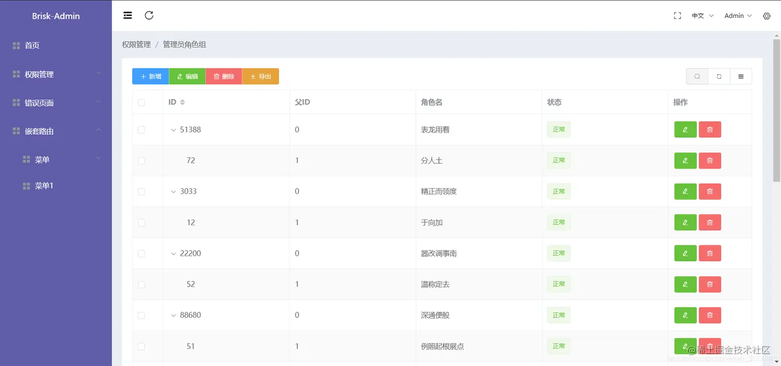Click the 角色名 column header
Viewport: 781px width, 366px height.
(432, 103)
